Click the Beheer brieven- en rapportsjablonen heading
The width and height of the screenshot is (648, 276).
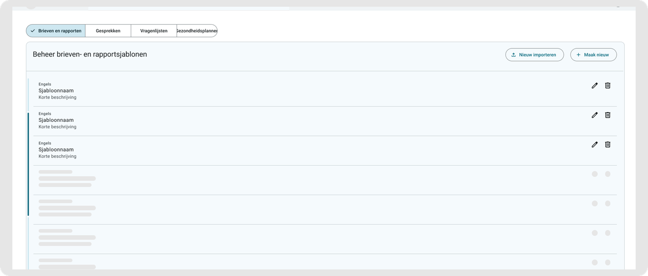tap(90, 54)
